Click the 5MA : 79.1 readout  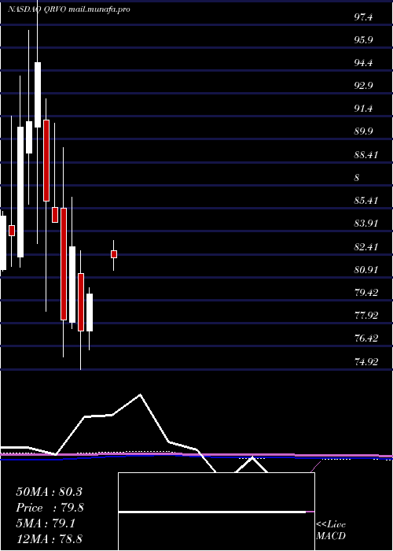tap(46, 523)
